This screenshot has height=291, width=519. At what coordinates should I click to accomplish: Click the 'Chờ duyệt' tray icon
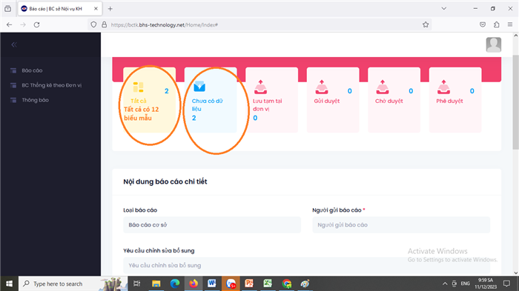coord(383,87)
